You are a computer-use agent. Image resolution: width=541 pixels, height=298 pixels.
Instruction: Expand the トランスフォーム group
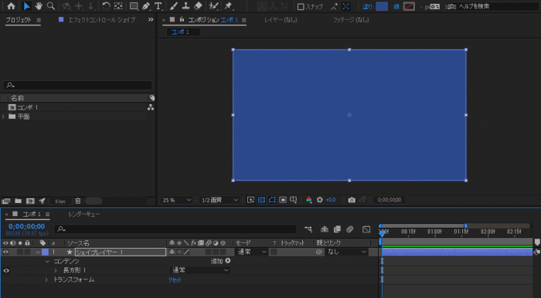click(x=46, y=279)
